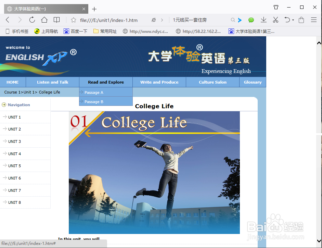Go to UNIT 2 in sidebar
Screen dimensions: 322x248
click(x=14, y=129)
